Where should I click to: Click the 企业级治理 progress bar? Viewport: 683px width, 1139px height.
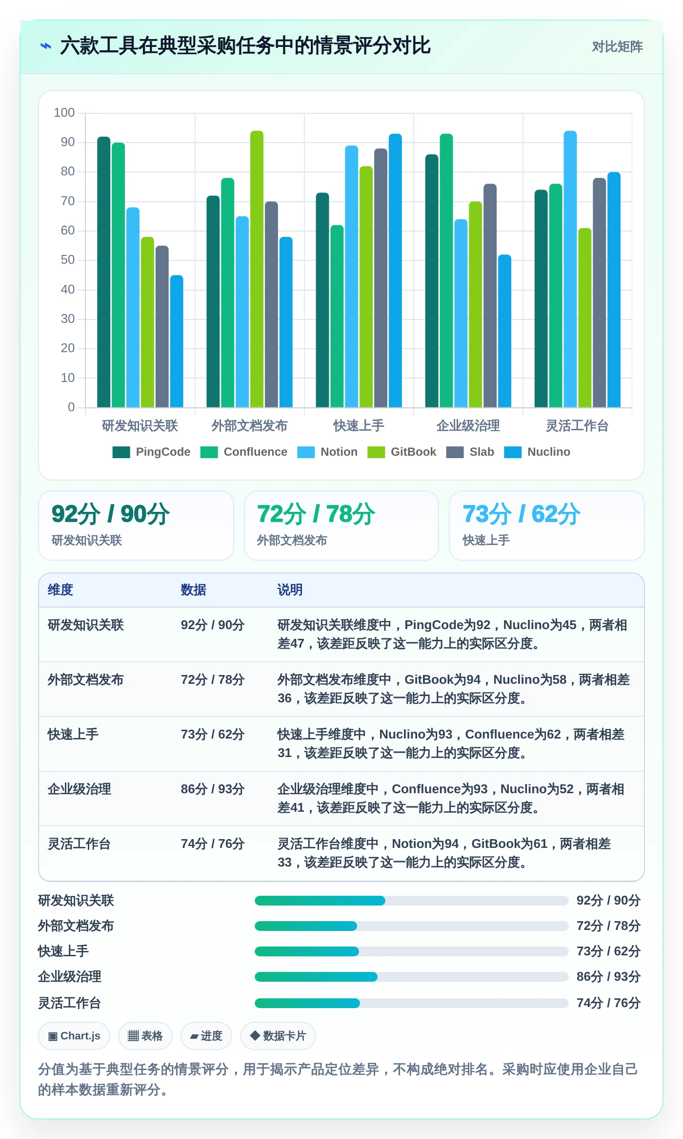tap(411, 977)
